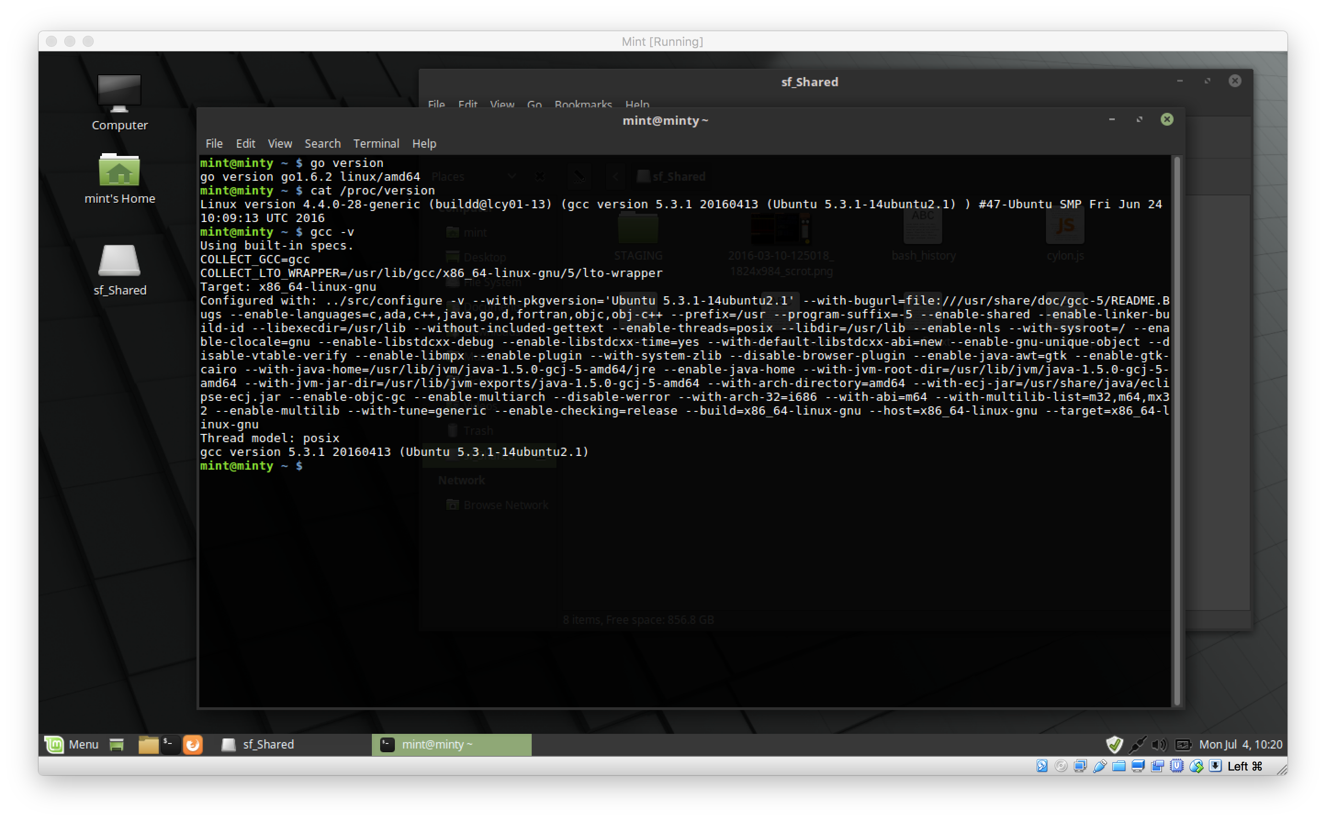Open the Update Manager shield tray icon
Viewport: 1326px width, 821px height.
[x=1114, y=744]
